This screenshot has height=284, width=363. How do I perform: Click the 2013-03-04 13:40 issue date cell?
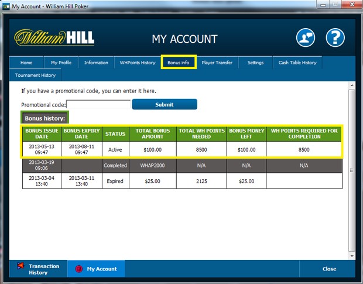point(42,181)
